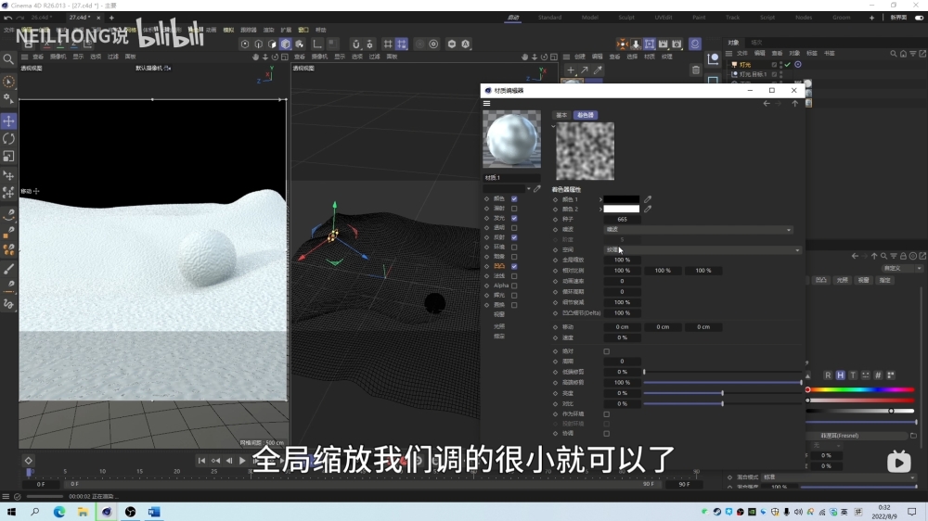
Task: Switch to the 着色器 (Shader) tab
Action: tap(586, 115)
